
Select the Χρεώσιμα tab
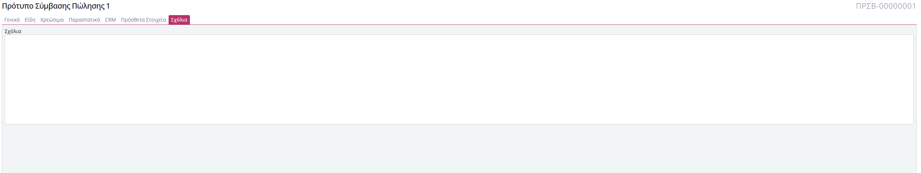(x=52, y=20)
